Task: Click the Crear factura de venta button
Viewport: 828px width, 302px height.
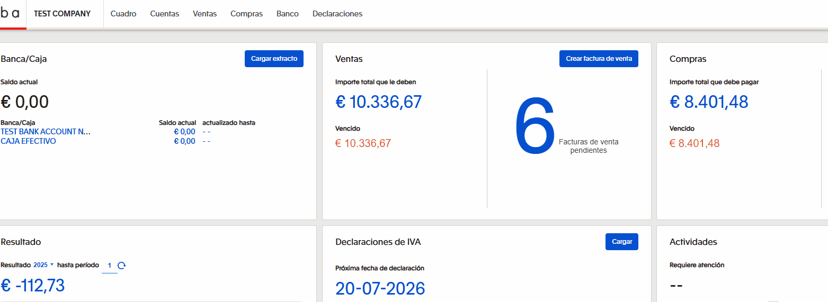Action: [x=599, y=59]
